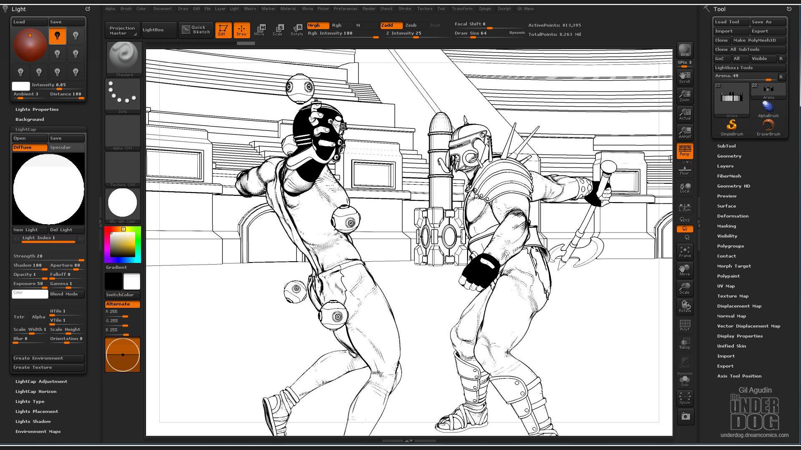
Task: Expand LightCap Adjustment section
Action: (x=41, y=381)
